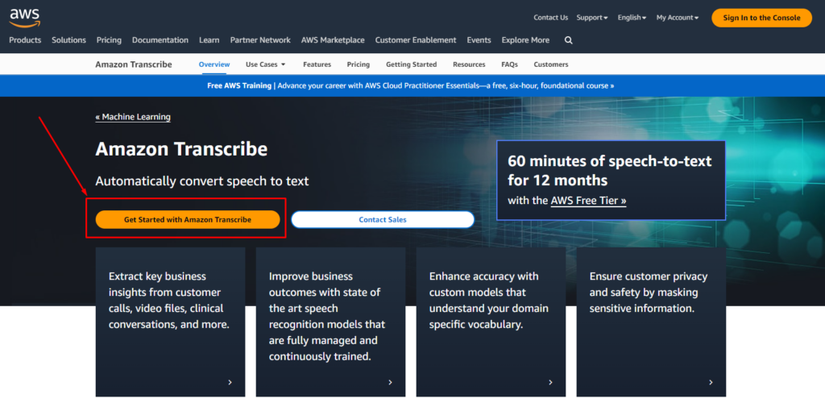Switch to the Pricing tab under Amazon Transcribe

(359, 64)
